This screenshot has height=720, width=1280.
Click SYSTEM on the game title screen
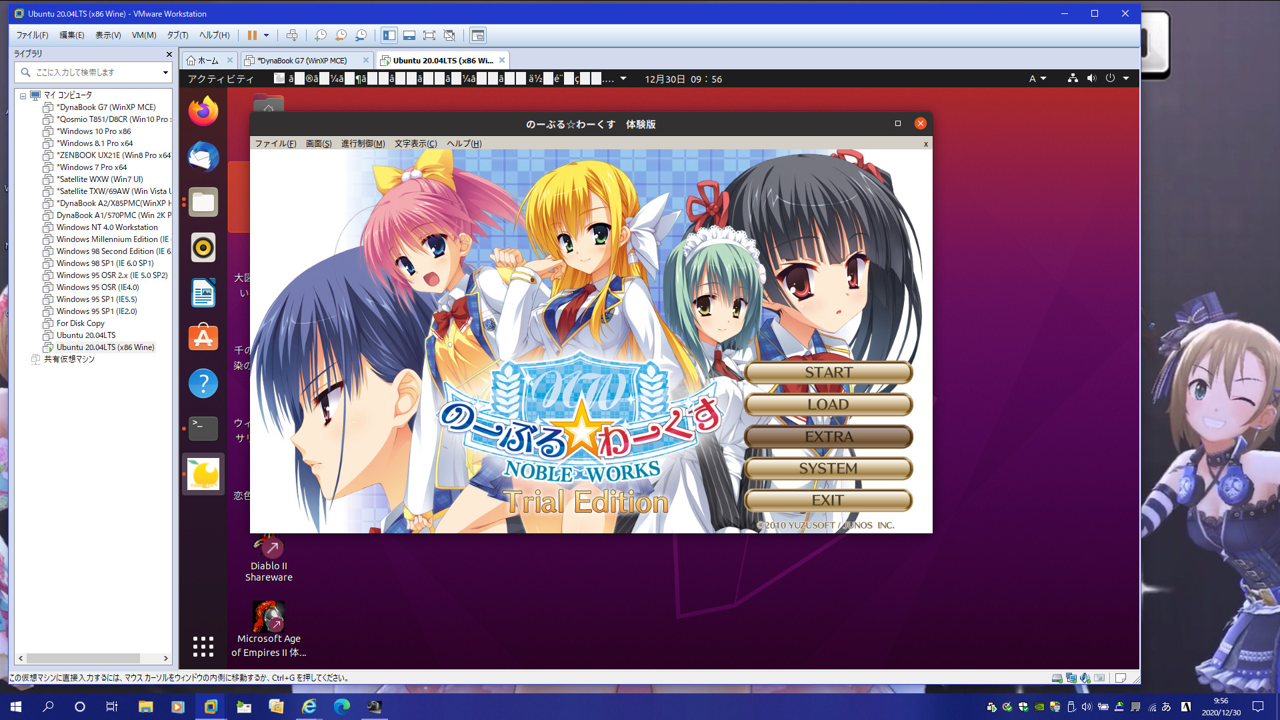[828, 469]
